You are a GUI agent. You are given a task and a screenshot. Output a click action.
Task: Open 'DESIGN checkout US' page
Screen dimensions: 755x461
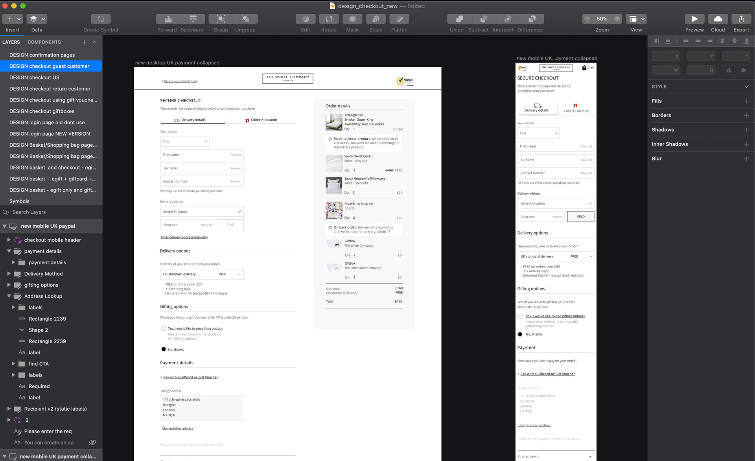[34, 77]
